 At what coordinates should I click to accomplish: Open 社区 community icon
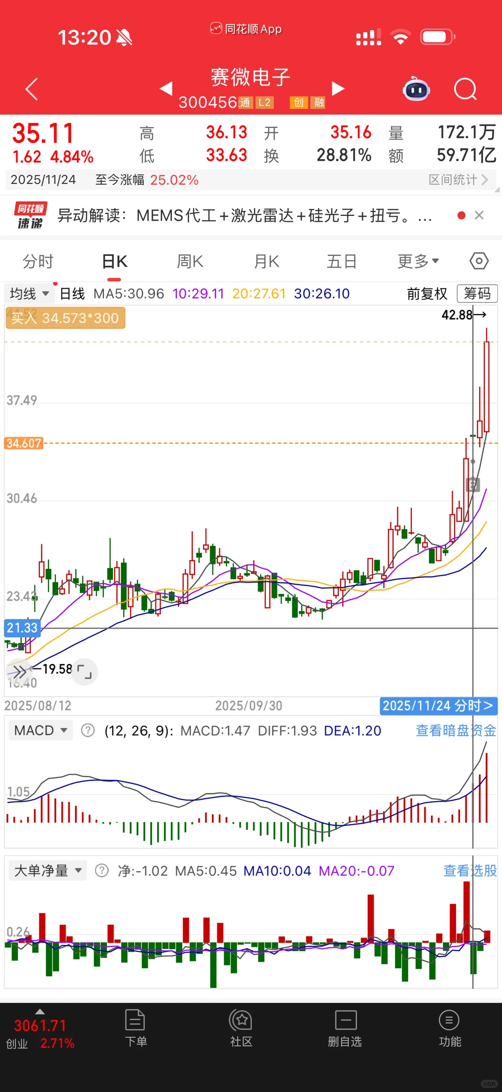241,1028
